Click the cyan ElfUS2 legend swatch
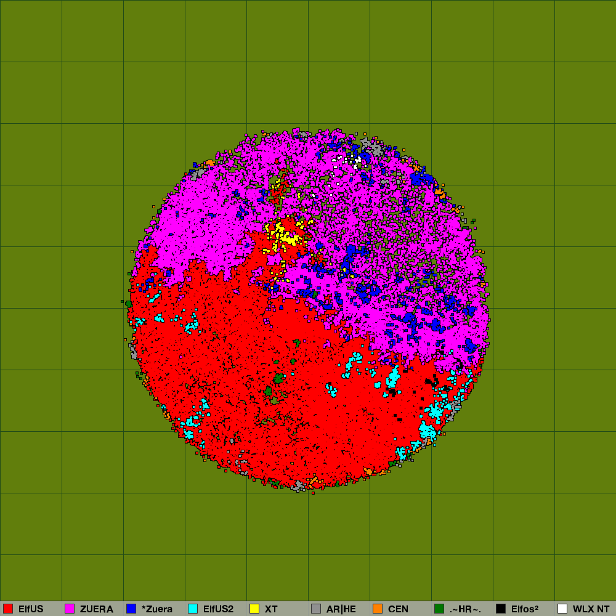 (x=193, y=609)
